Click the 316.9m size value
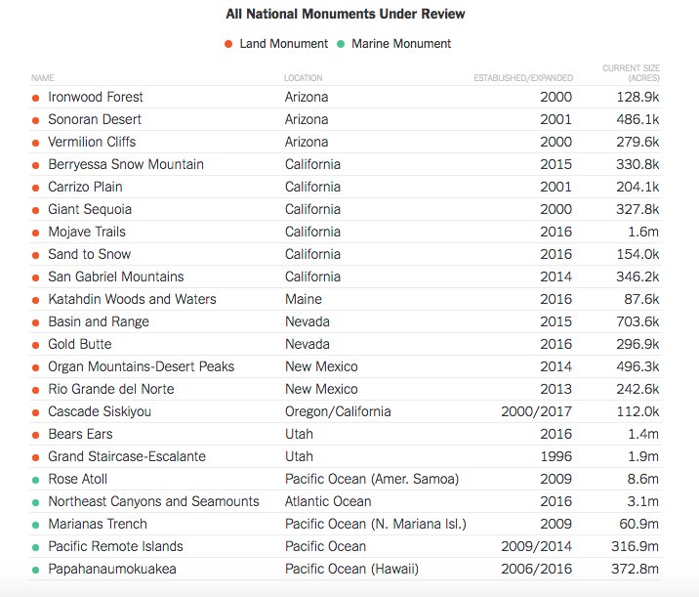 pos(635,546)
